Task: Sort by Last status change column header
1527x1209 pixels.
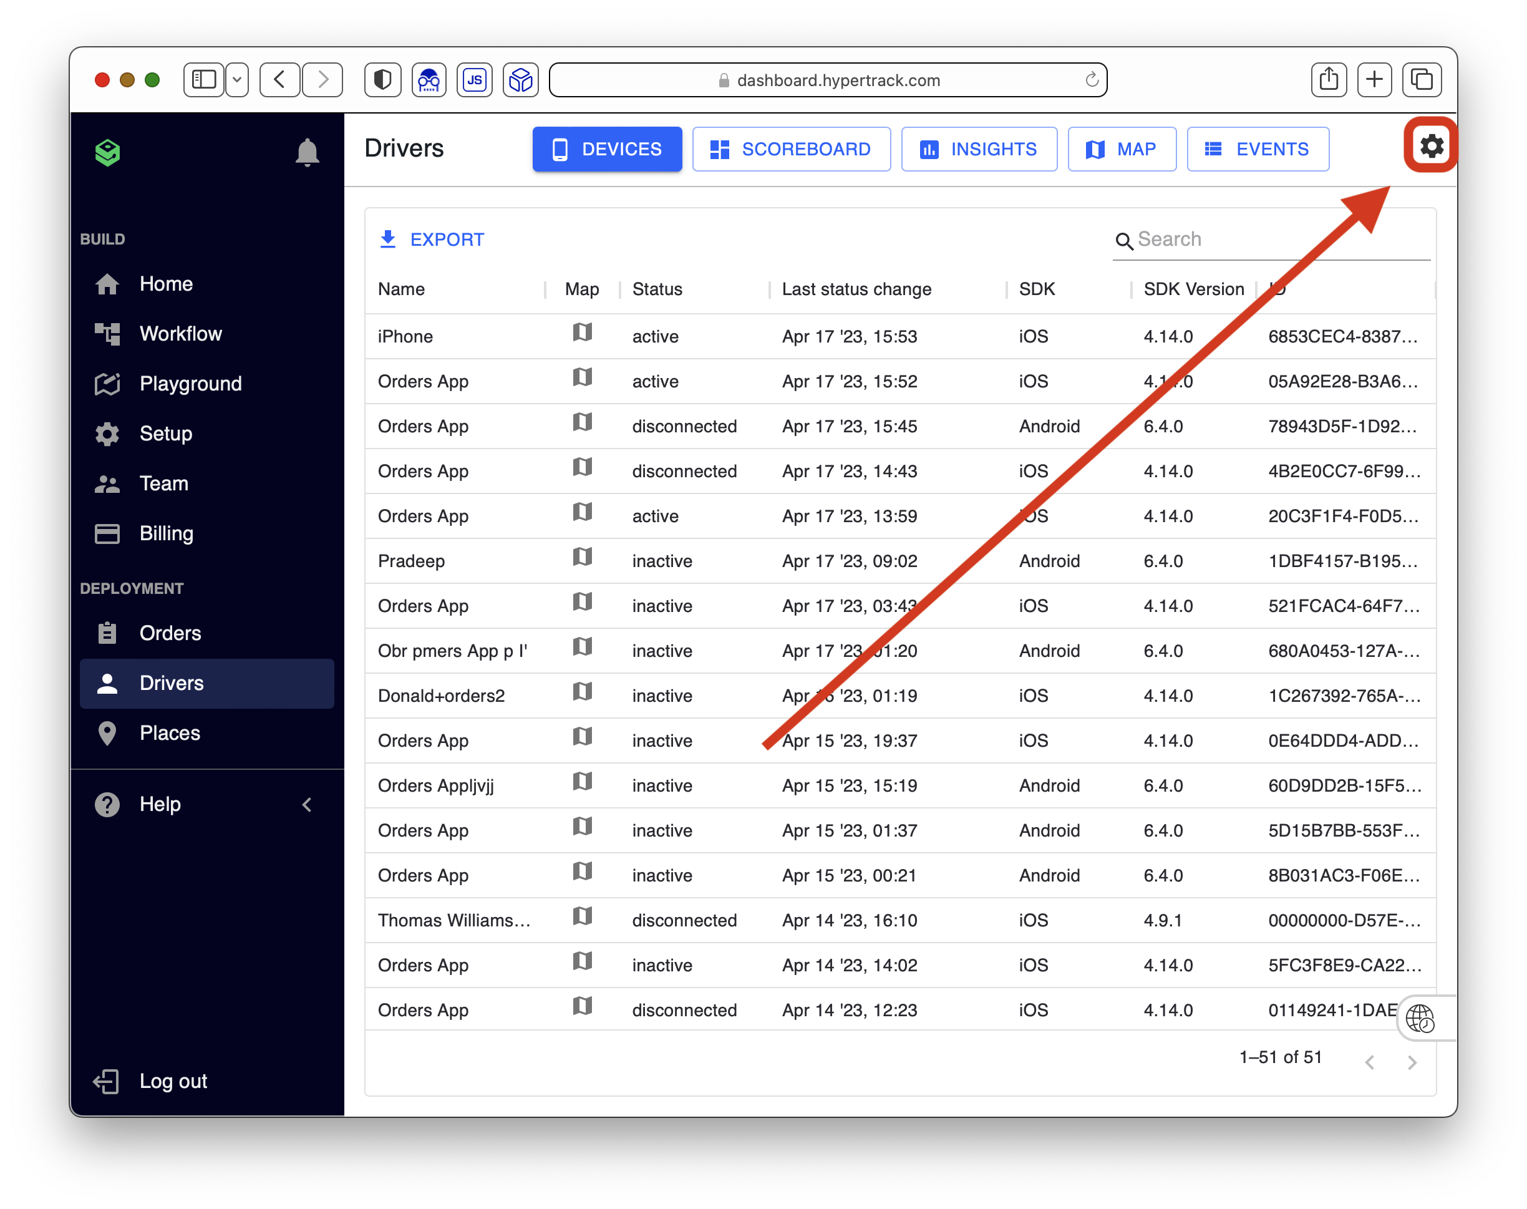Action: pos(856,289)
